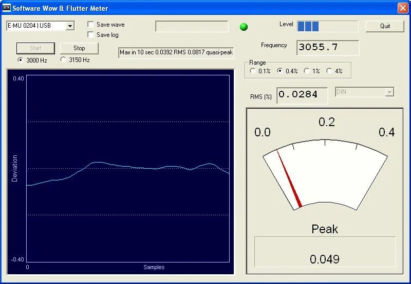Viewport: 411px width, 284px height.
Task: Enable the Save wave checkbox
Action: (x=91, y=25)
